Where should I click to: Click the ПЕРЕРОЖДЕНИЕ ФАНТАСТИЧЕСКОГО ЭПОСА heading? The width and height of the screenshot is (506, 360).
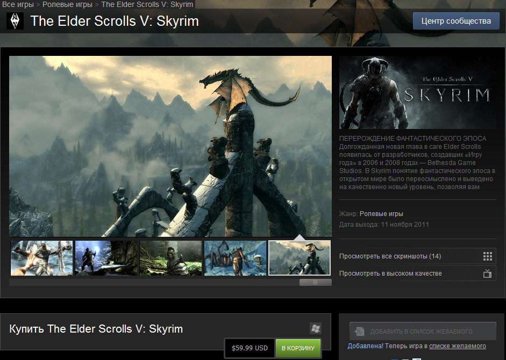[412, 139]
